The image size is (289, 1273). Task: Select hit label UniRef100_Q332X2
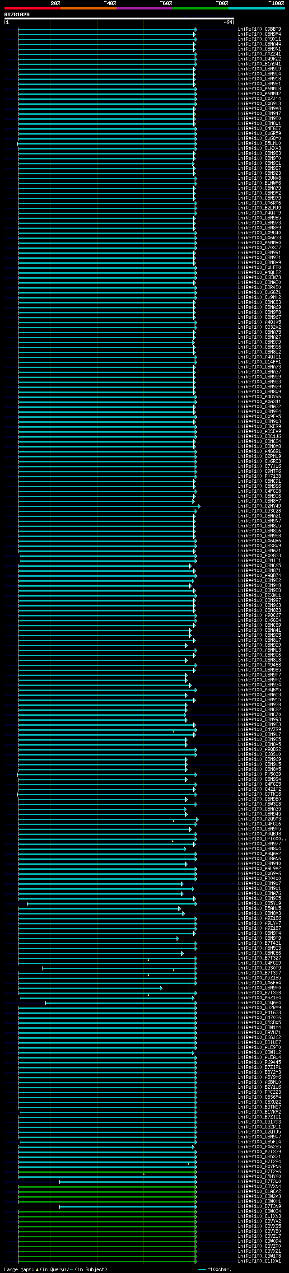(259, 327)
